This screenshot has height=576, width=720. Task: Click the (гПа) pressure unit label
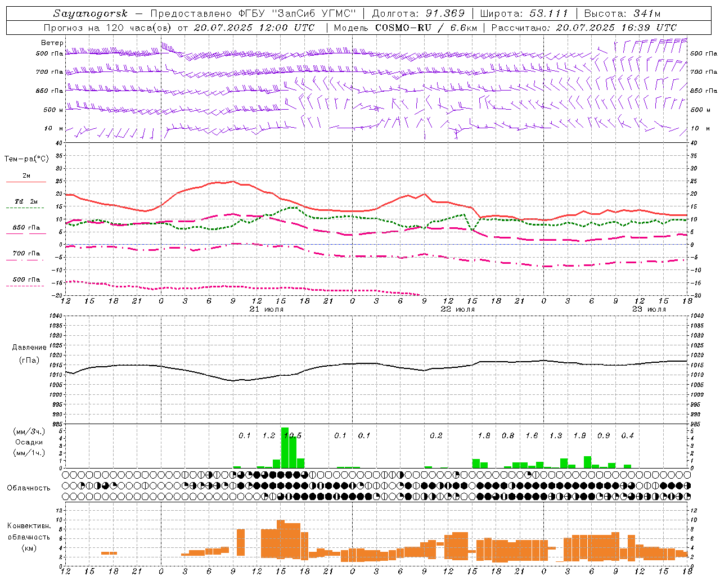(x=28, y=361)
